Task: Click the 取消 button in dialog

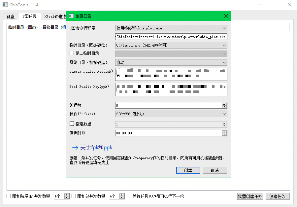Action: tap(215, 170)
